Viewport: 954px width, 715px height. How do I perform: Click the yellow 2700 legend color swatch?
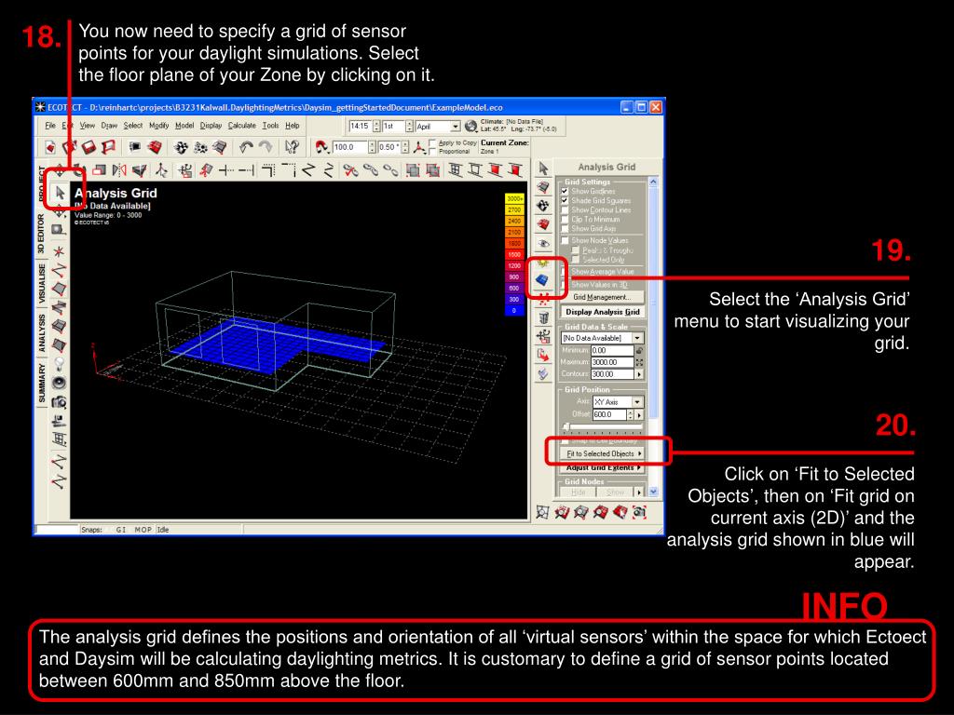[x=514, y=209]
